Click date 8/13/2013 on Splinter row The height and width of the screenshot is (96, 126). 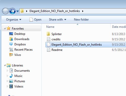(118, 34)
